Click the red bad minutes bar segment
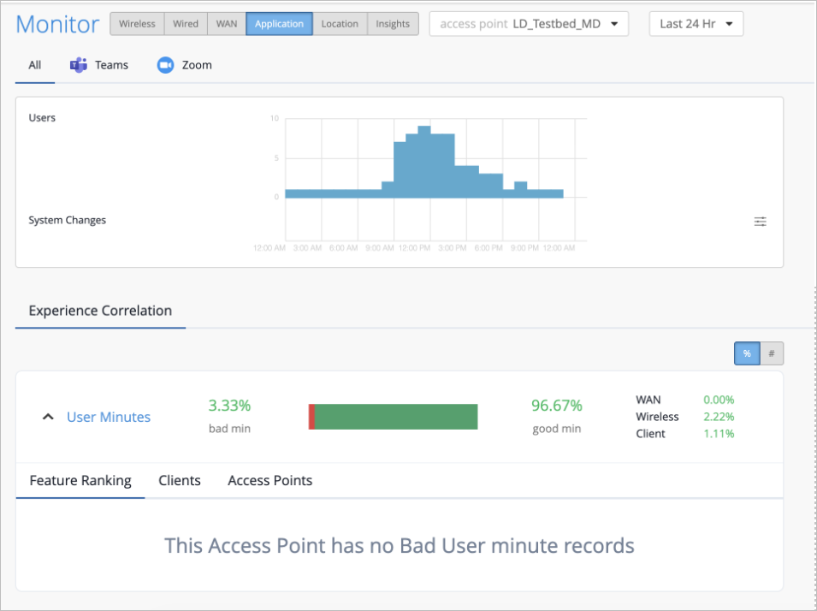Image resolution: width=817 pixels, height=611 pixels. tap(311, 417)
